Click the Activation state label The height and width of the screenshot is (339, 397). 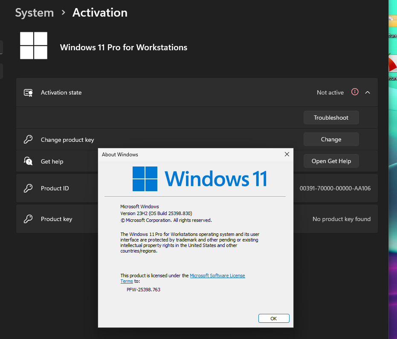(x=61, y=92)
